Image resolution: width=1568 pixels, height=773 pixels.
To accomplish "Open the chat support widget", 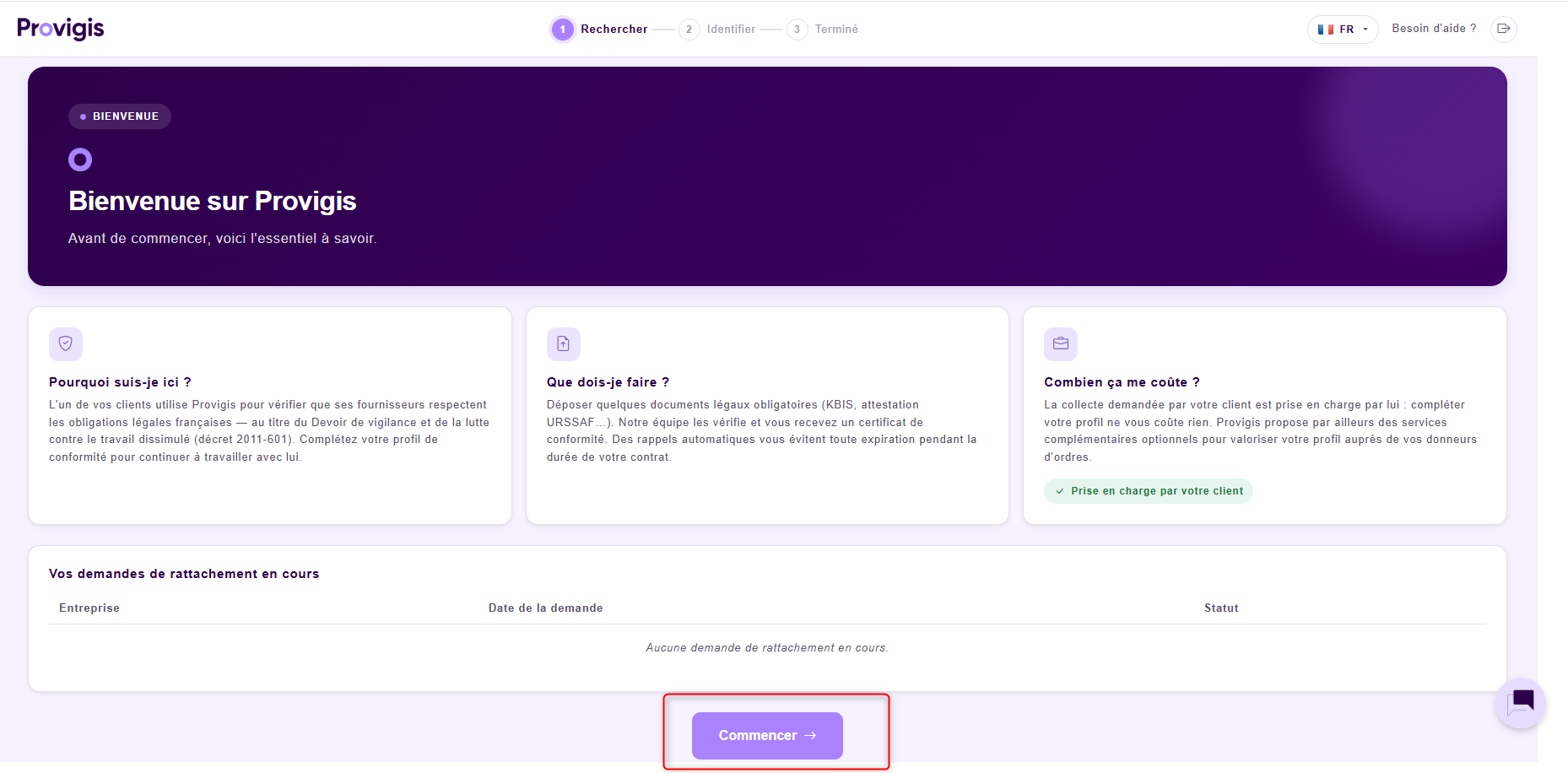I will pyautogui.click(x=1521, y=702).
